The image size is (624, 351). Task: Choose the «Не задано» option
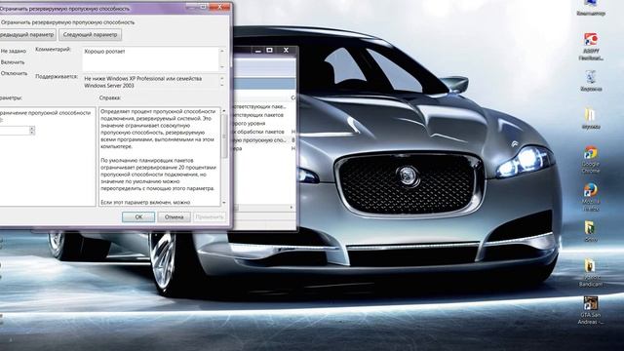pyautogui.click(x=13, y=51)
